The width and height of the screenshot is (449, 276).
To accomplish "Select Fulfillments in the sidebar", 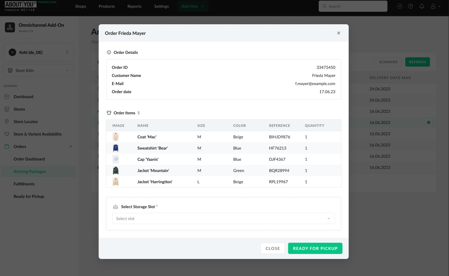I will click(24, 184).
